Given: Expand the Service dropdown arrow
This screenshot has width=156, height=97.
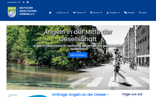Looking at the screenshot, I should click(x=101, y=13).
